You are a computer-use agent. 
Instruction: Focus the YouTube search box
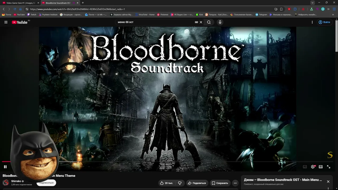pos(156,22)
